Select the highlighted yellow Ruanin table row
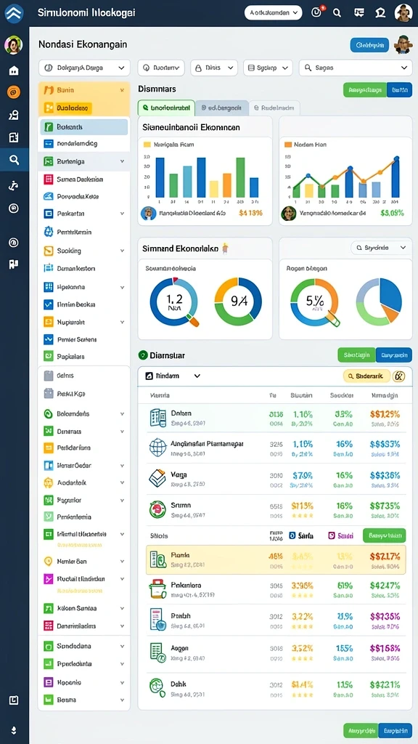This screenshot has height=744, width=418. click(x=276, y=560)
